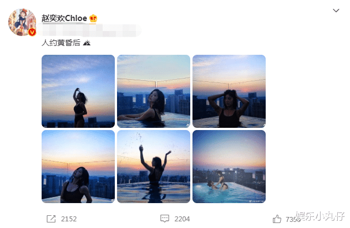
Task: Open sixth photo of lit turquoise pool
Action: tap(229, 167)
